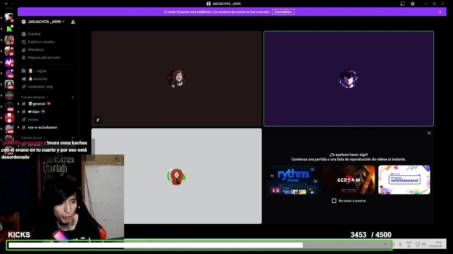Open the green K server icon
This screenshot has height=254, width=453.
coord(9,28)
